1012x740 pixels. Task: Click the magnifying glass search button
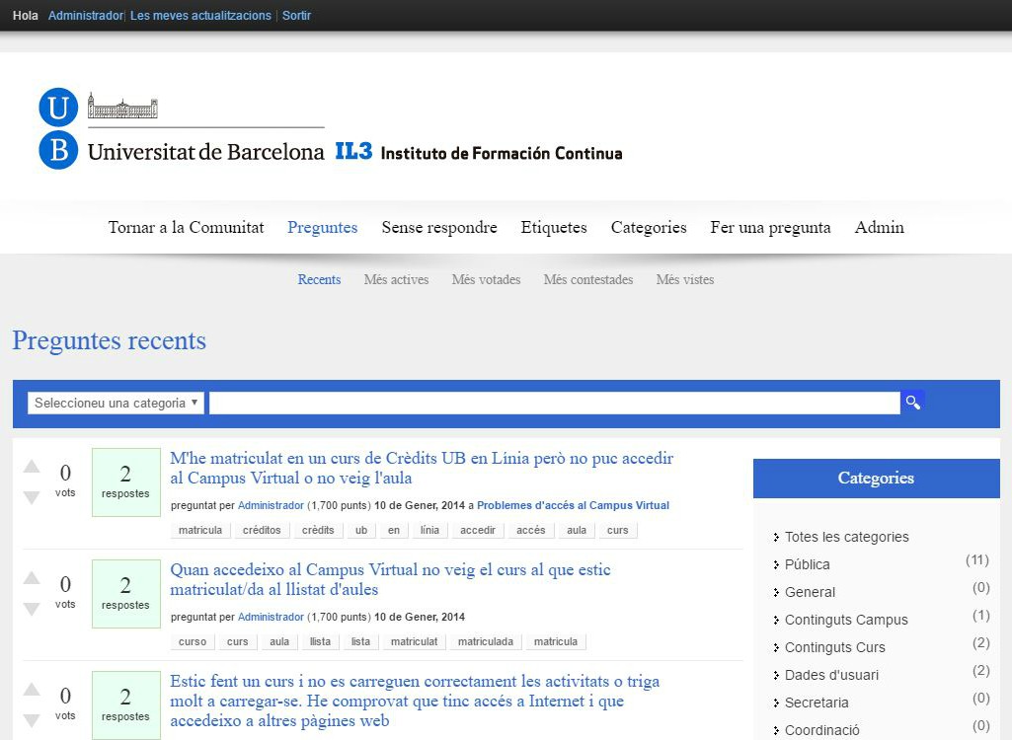912,403
